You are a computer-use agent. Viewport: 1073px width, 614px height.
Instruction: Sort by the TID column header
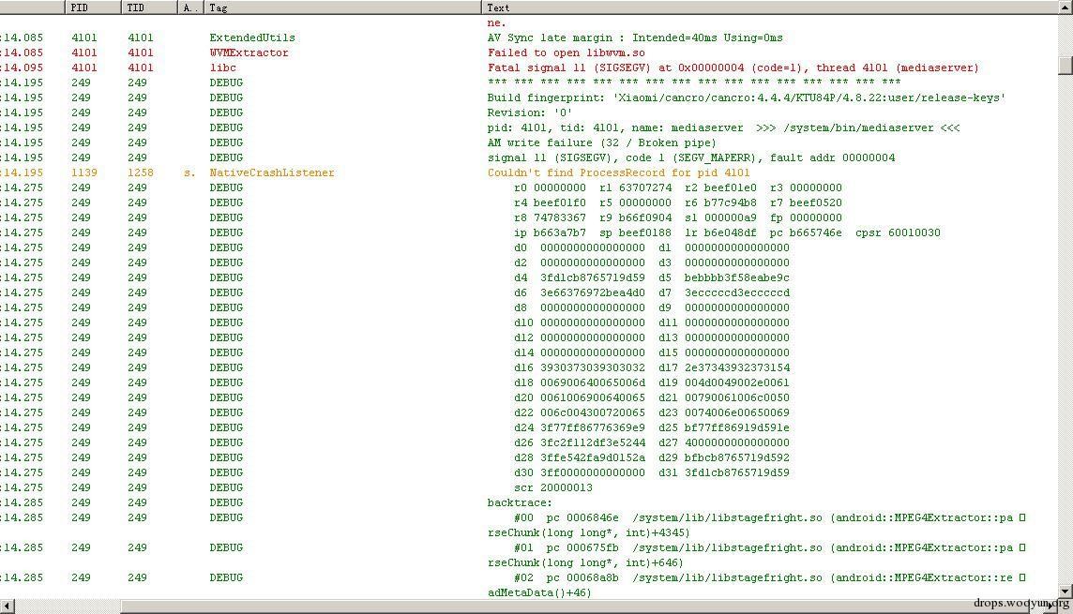click(148, 7)
